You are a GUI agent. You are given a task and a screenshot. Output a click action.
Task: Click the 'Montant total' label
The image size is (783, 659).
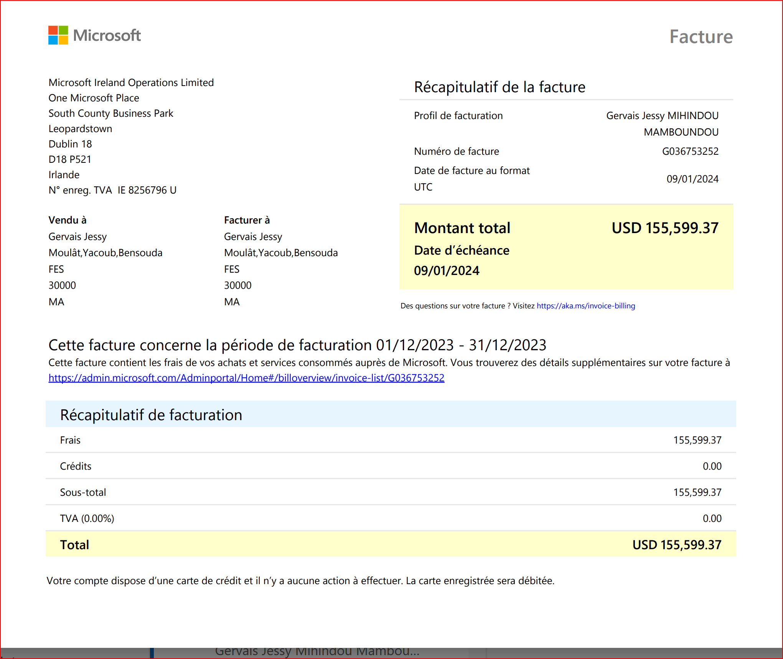click(x=462, y=228)
